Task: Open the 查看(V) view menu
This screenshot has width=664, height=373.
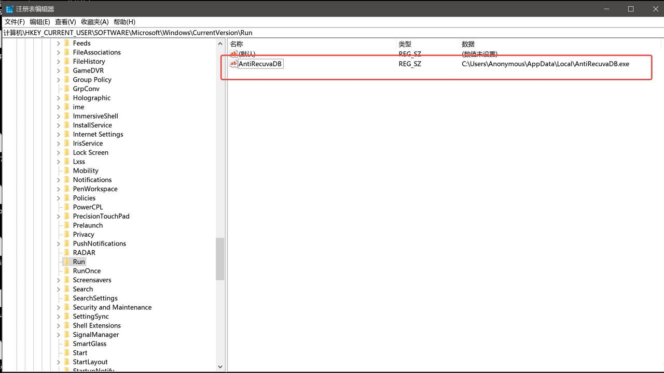Action: point(65,22)
